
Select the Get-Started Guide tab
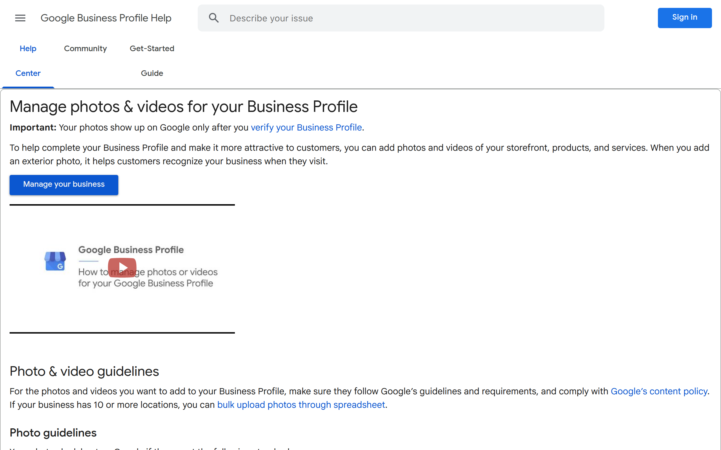pos(152,61)
